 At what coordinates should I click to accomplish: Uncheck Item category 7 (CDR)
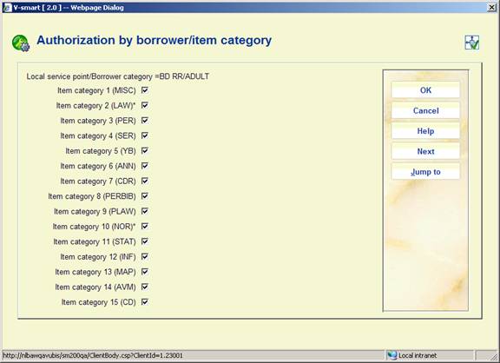(145, 181)
